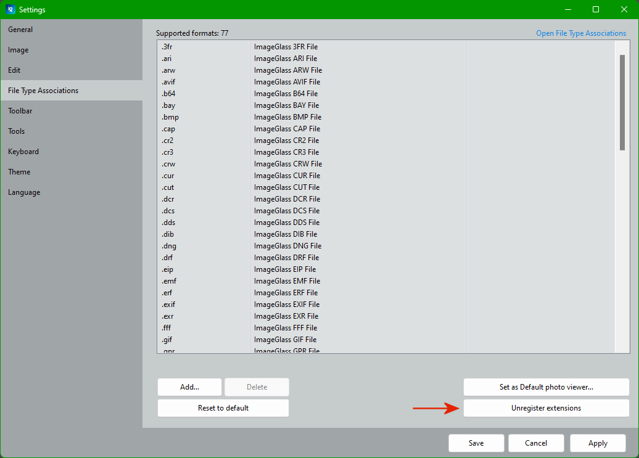Click the Add... button
The width and height of the screenshot is (639, 458).
[189, 386]
